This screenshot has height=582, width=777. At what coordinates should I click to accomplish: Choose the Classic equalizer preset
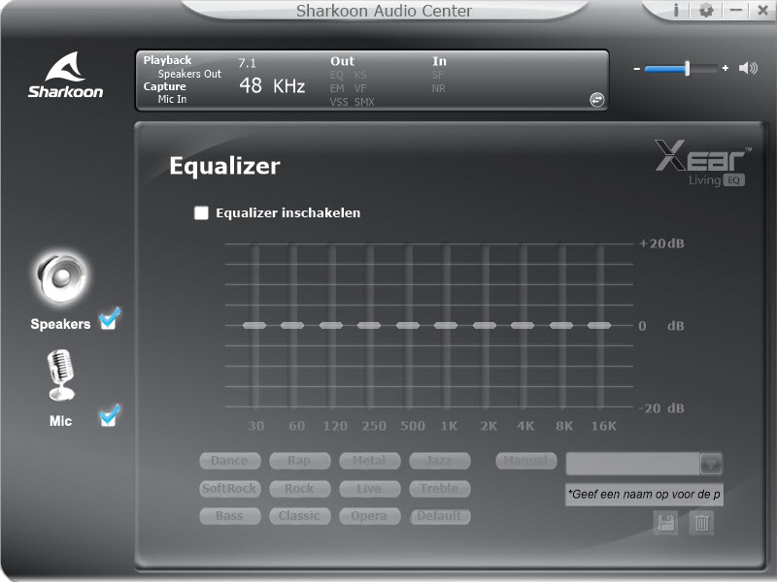pyautogui.click(x=299, y=516)
